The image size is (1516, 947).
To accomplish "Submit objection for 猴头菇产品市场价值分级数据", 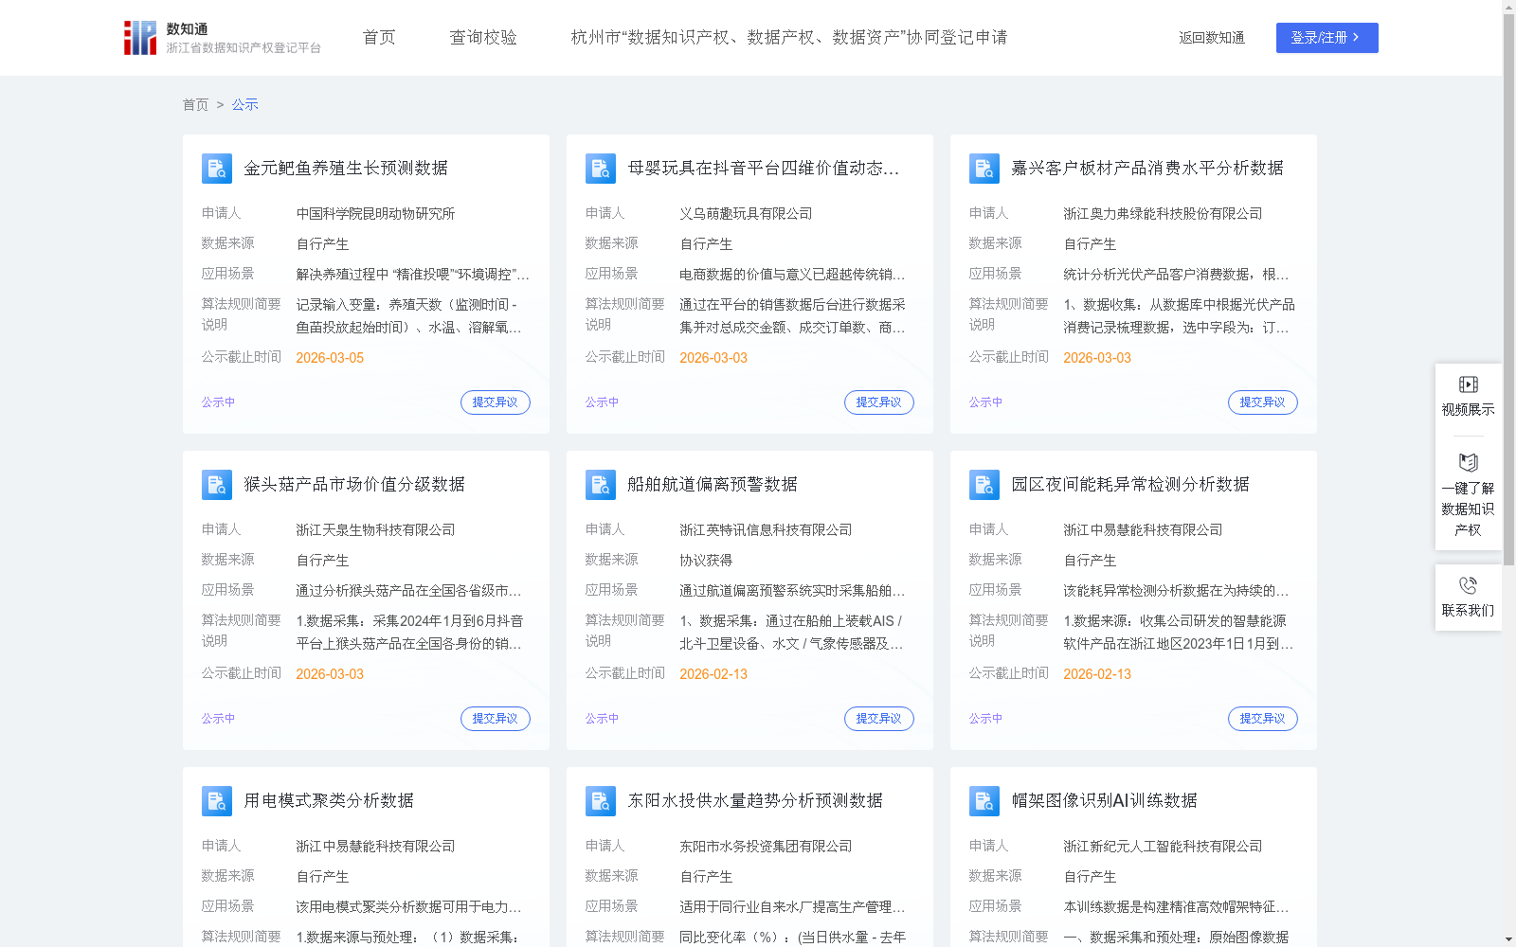I will (496, 719).
